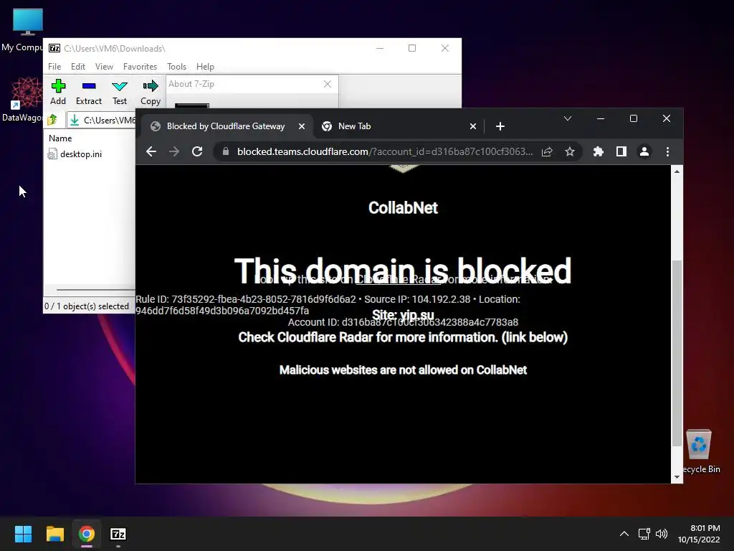Open Chrome tab search dropdown arrow
Screen dimensions: 734x551
568,118
